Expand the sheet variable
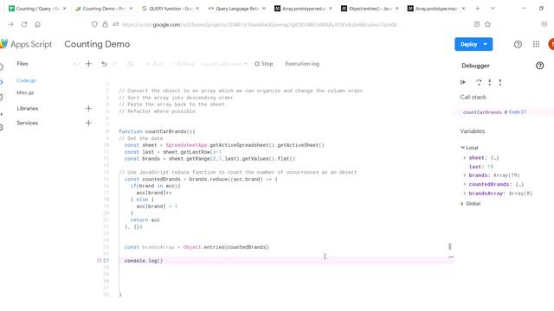Screen dimensions: 554x311 (x=465, y=158)
